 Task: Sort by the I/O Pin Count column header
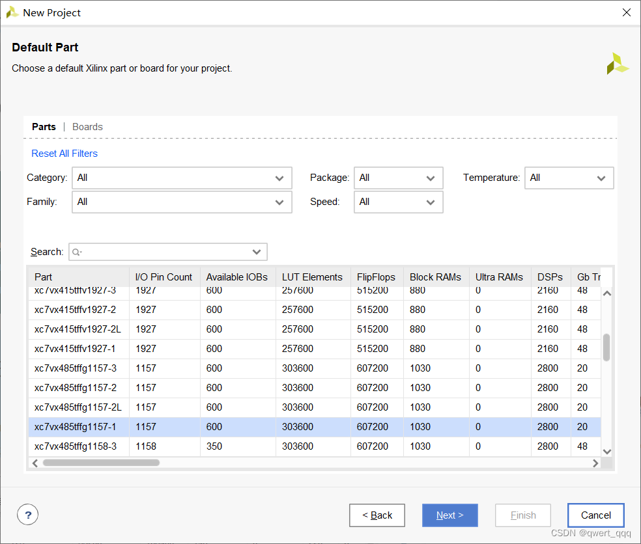tap(165, 277)
